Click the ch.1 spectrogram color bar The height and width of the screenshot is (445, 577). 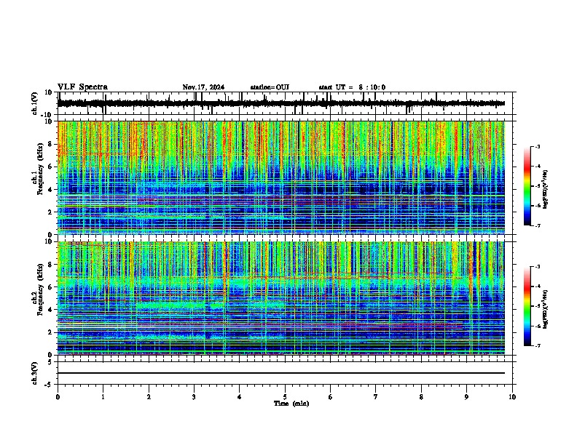coord(527,186)
